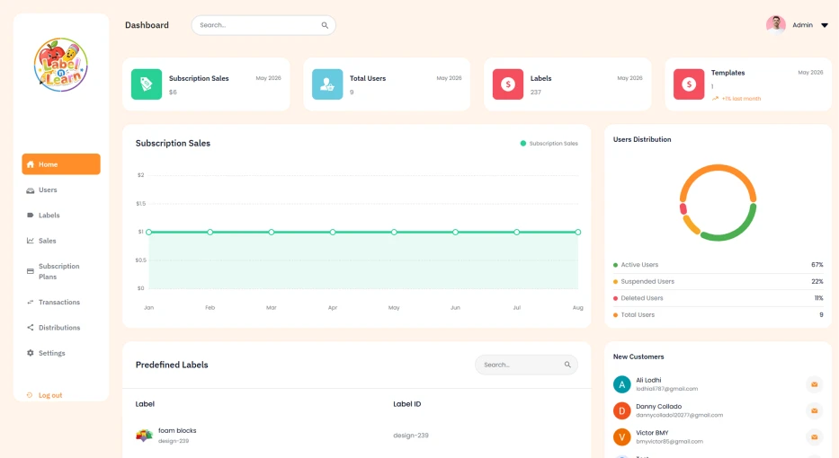Open the Distributions menu item

[x=61, y=328]
